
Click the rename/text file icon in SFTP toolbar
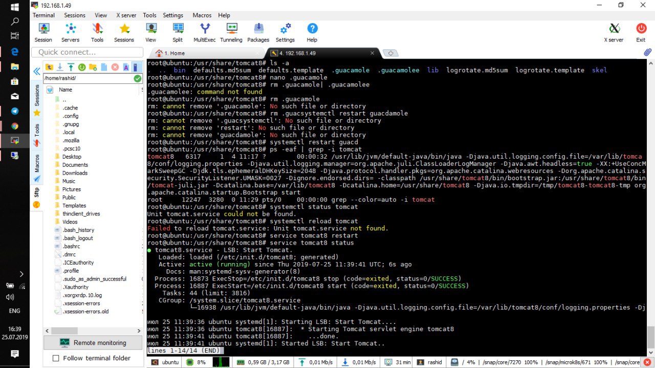pos(125,67)
